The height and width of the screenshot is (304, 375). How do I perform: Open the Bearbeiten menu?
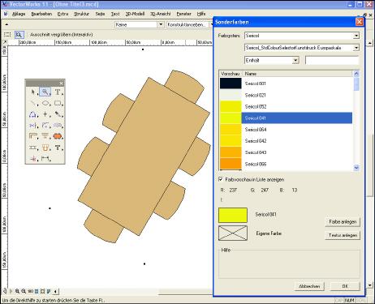[x=41, y=14]
